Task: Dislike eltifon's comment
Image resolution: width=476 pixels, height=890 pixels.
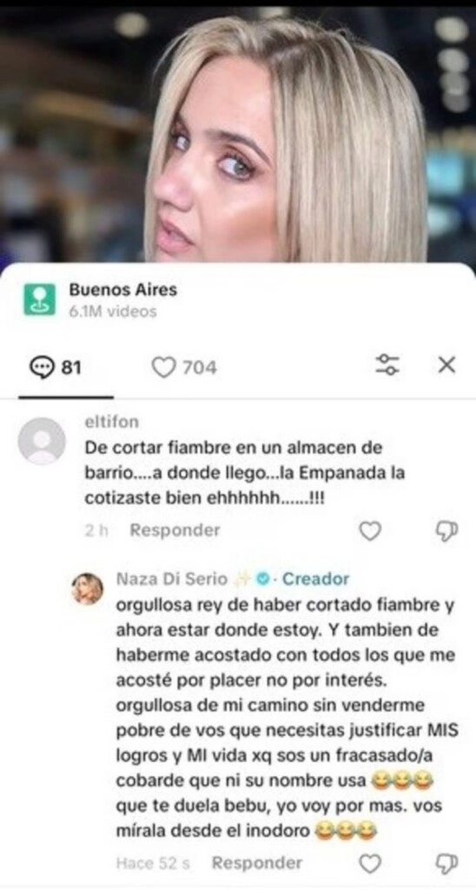Action: pos(446,532)
